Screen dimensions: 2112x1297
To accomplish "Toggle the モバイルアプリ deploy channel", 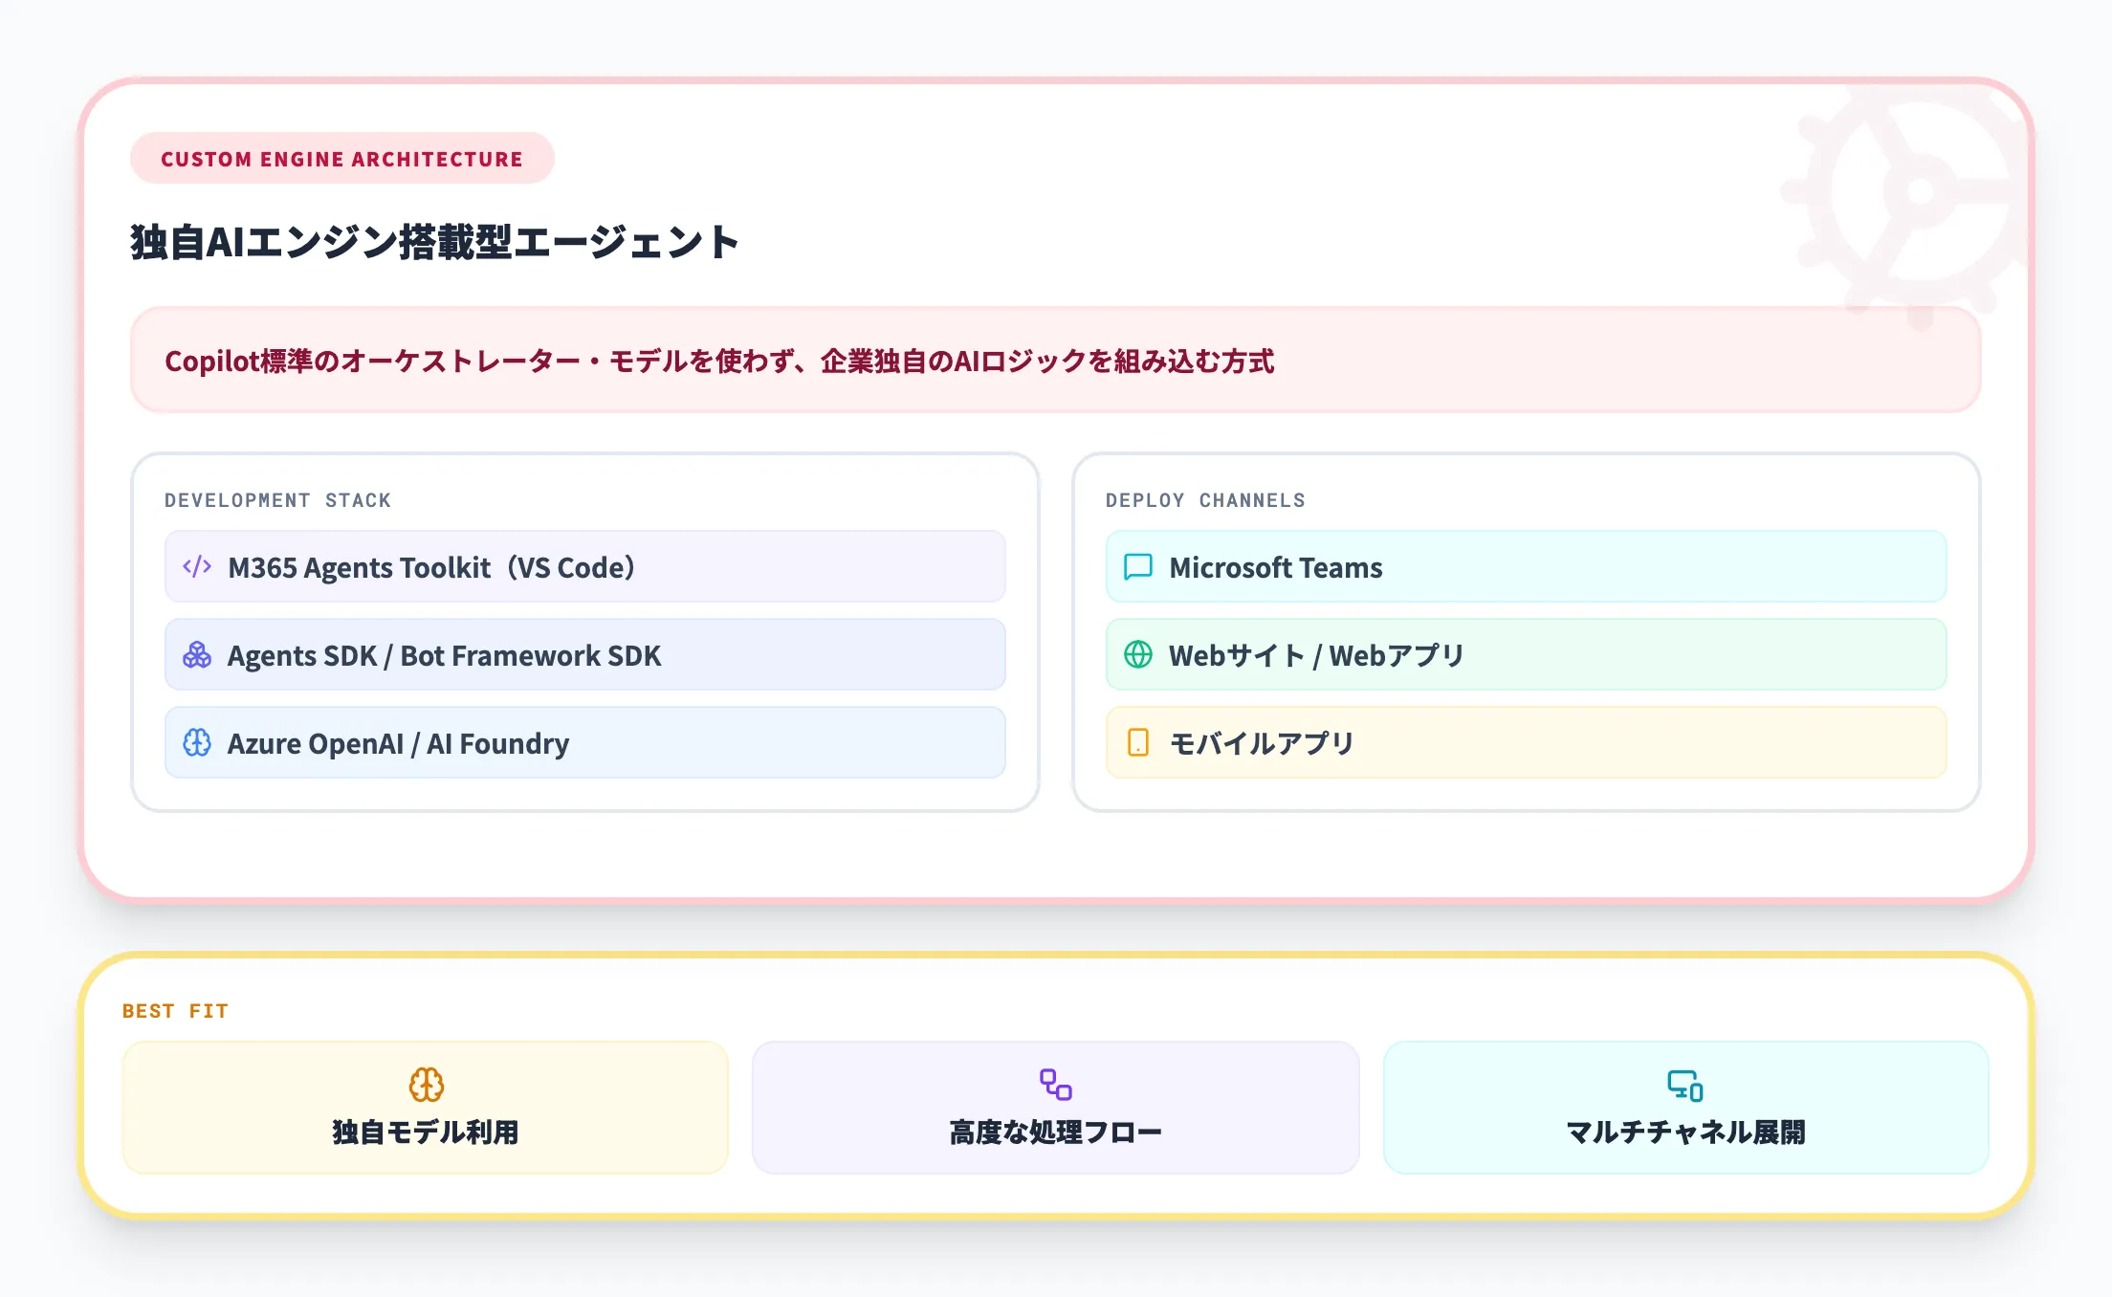I will tap(1526, 742).
